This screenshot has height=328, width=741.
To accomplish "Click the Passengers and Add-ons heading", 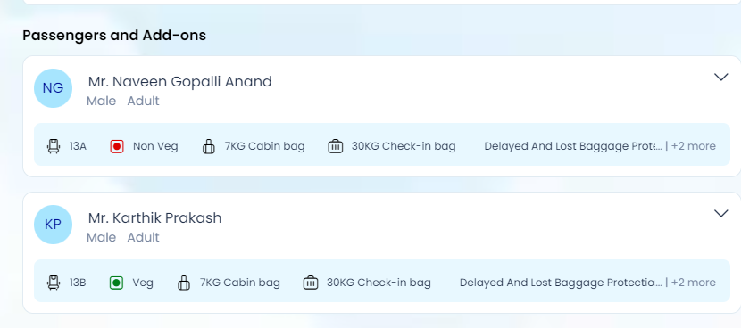I will 114,36.
